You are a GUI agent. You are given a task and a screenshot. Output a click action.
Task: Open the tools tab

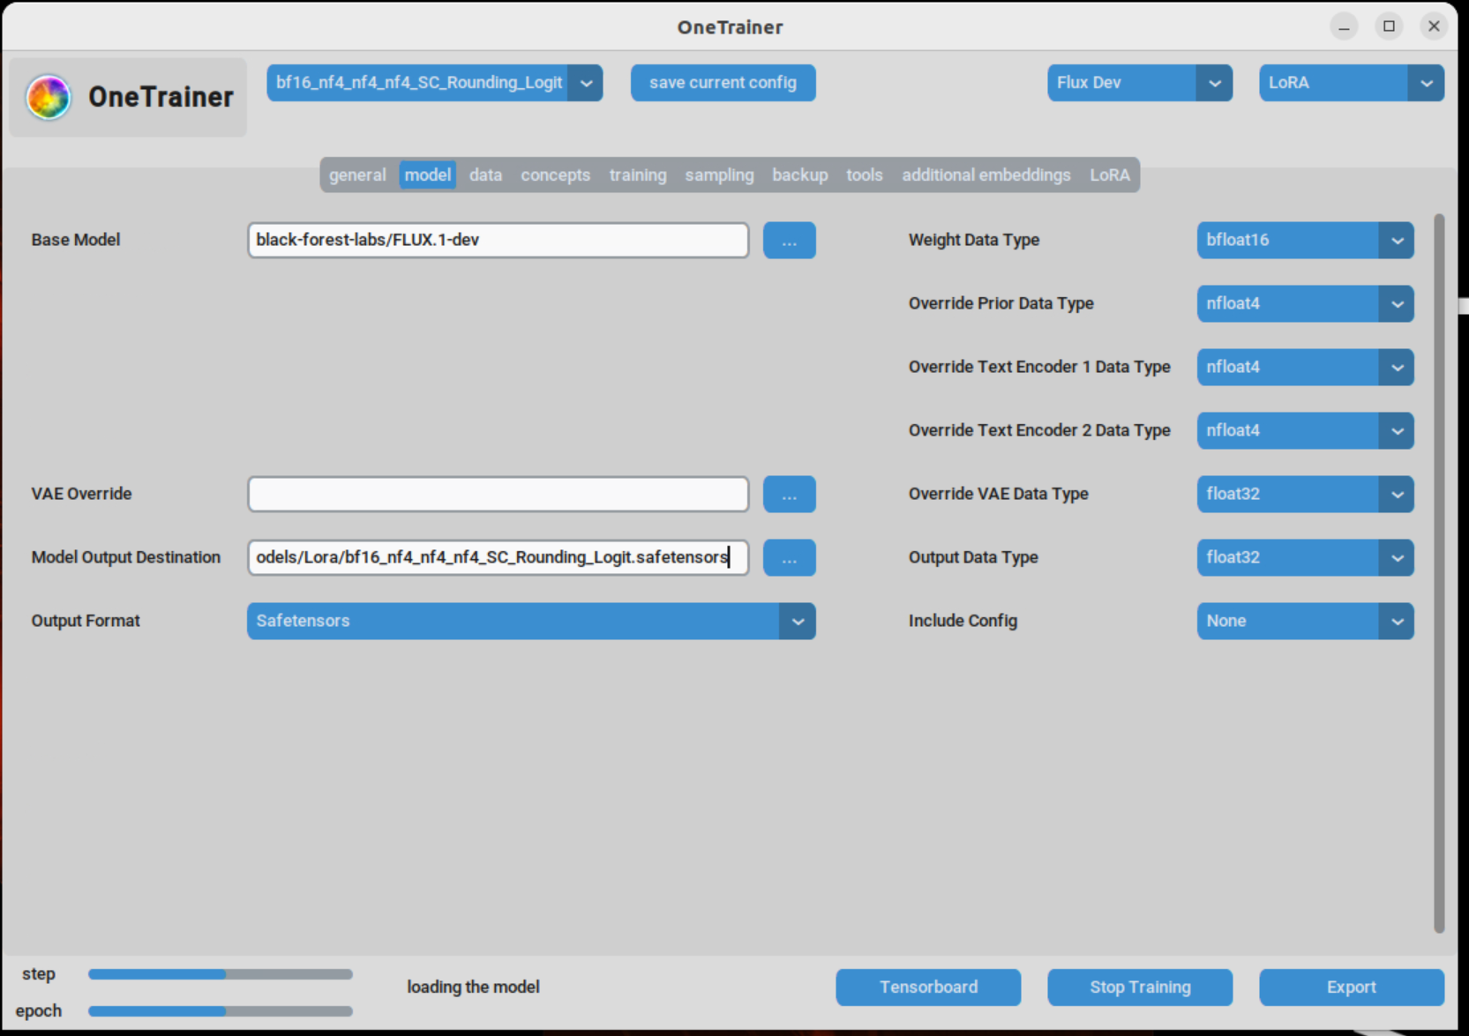point(865,175)
